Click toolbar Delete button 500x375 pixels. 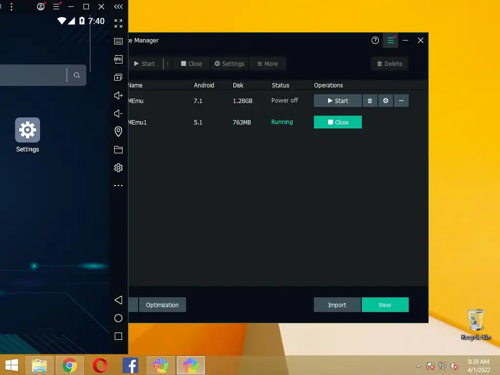389,64
